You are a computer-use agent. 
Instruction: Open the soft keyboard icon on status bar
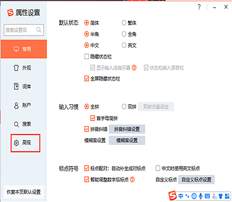coord(207,196)
